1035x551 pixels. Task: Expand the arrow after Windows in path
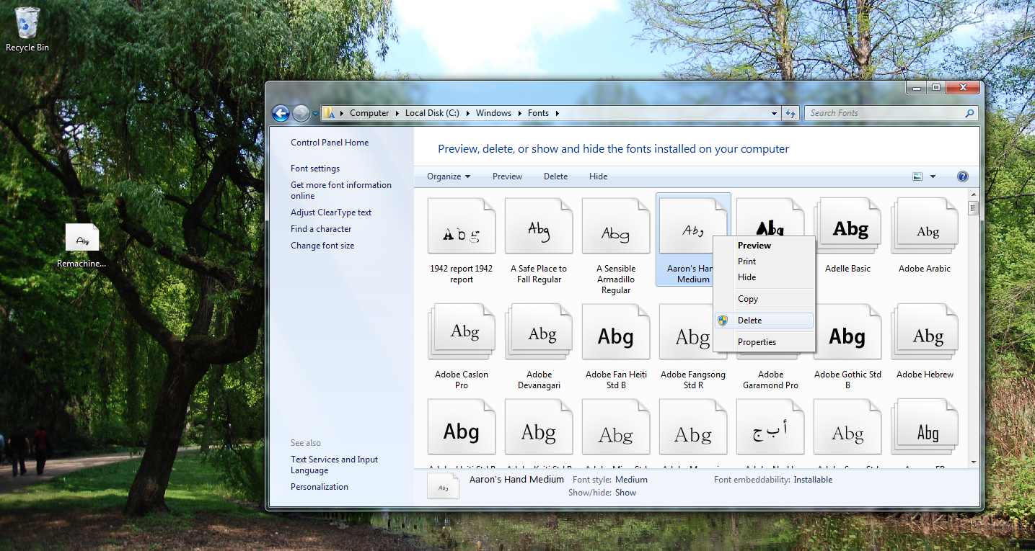519,113
